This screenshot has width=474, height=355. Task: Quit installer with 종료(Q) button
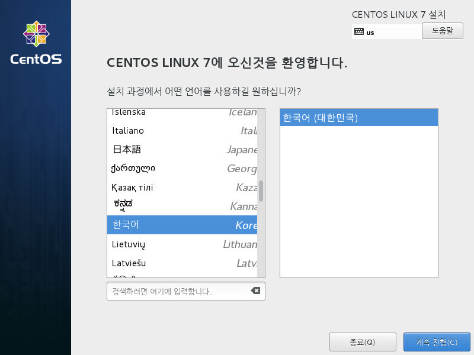click(x=363, y=342)
